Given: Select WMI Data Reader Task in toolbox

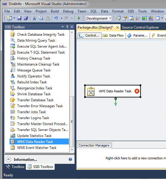Looking at the screenshot, I should click(x=39, y=142).
